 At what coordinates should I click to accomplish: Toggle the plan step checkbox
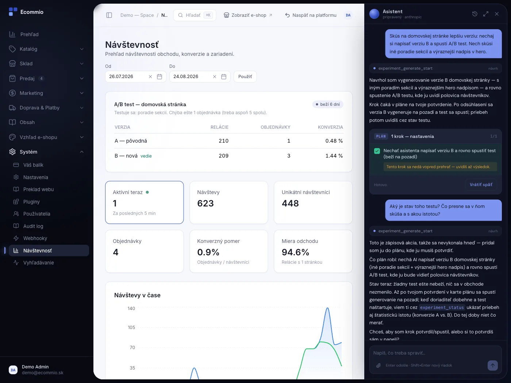(x=377, y=151)
